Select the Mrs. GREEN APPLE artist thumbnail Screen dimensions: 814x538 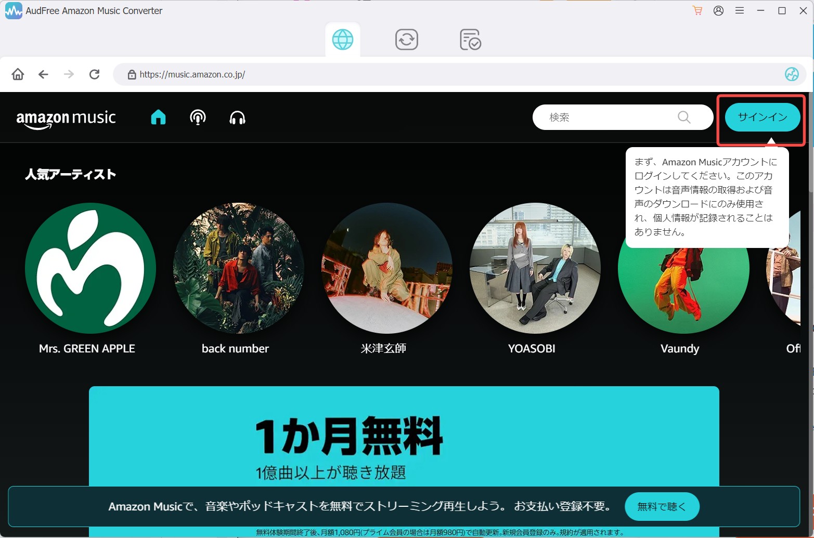(91, 268)
